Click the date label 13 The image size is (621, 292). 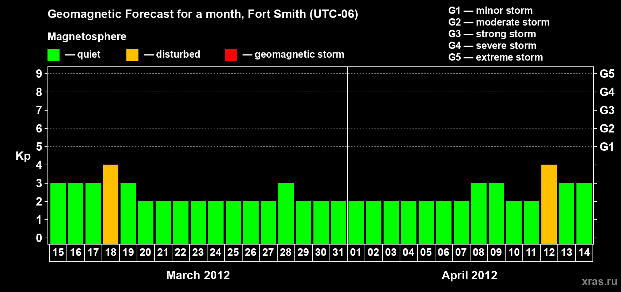(x=567, y=253)
